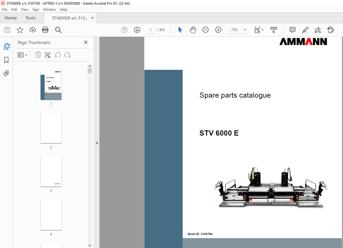The image size is (343, 248).
Task: Close the STV6000E document tab
Action: (x=92, y=18)
